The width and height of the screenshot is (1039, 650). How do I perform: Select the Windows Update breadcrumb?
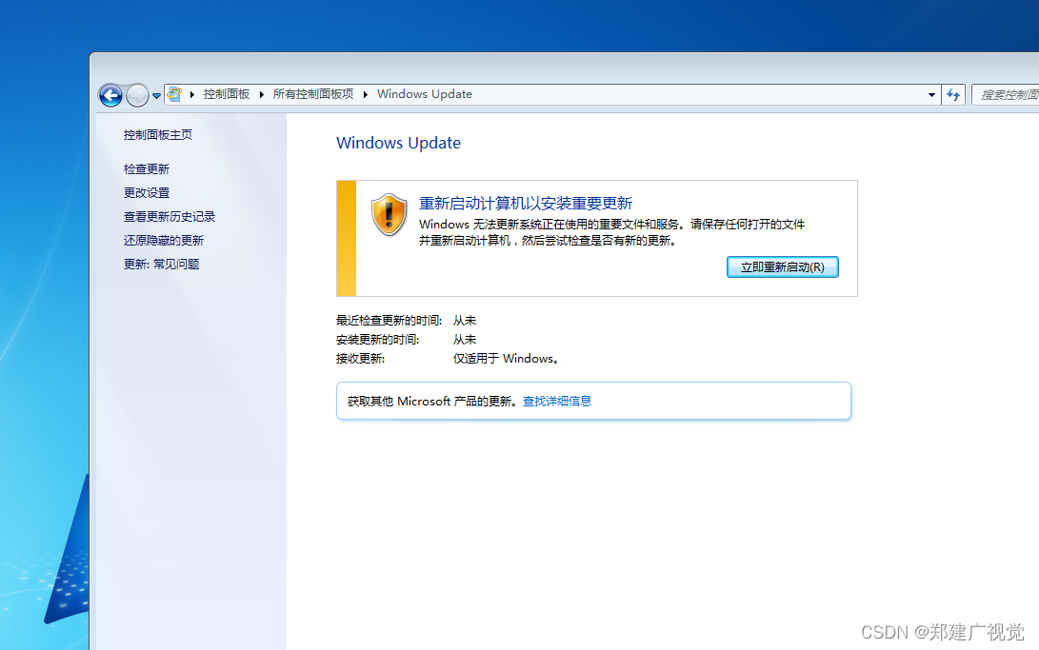[425, 94]
